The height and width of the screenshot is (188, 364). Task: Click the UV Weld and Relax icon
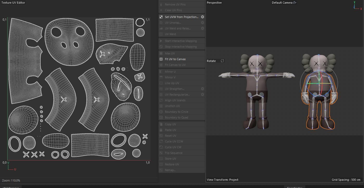(161, 28)
